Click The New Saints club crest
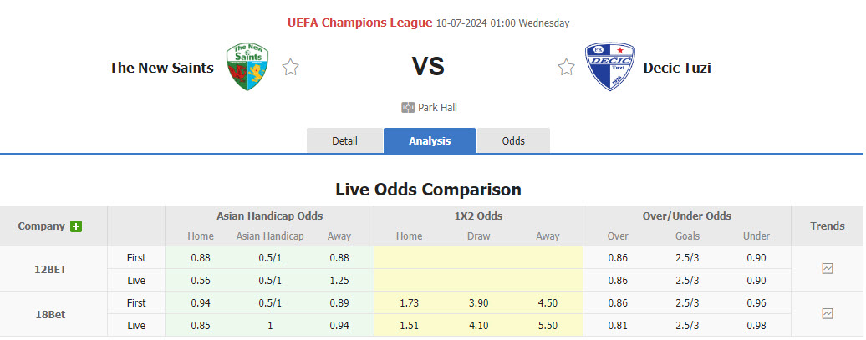Image resolution: width=866 pixels, height=340 pixels. [247, 67]
